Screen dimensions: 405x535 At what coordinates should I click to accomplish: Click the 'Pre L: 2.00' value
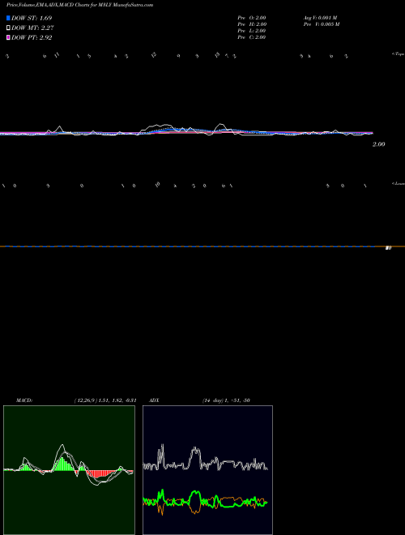pos(252,31)
